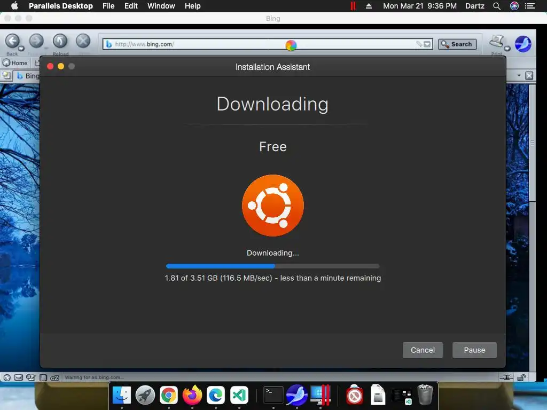Viewport: 547px width, 410px height.
Task: Open Notification Center list icon
Action: (x=530, y=6)
